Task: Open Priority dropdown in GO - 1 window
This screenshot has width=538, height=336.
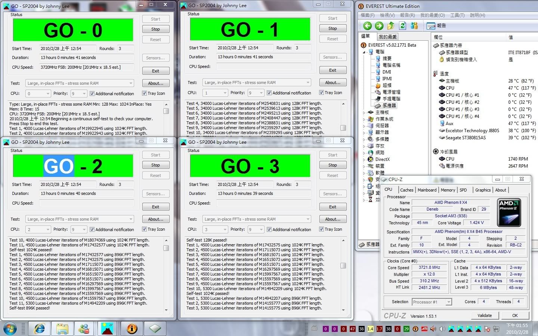Action: point(256,93)
